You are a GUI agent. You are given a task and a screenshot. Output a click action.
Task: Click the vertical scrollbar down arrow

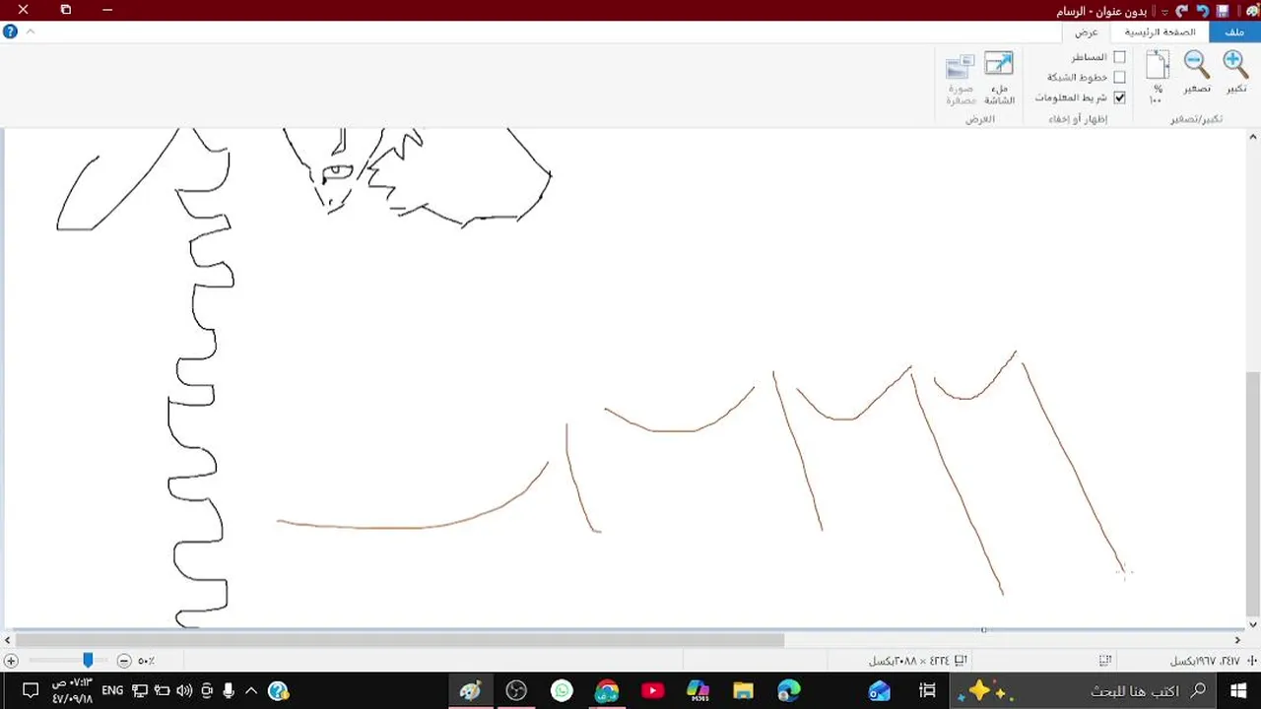(x=1253, y=624)
